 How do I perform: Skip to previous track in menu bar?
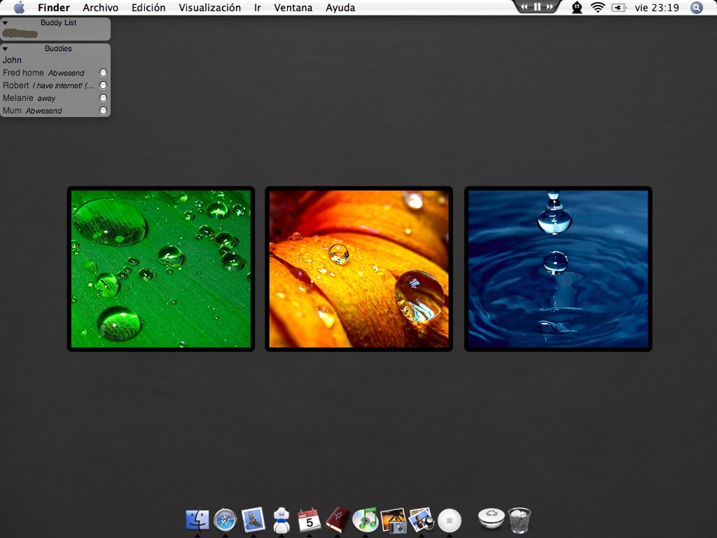tap(524, 6)
